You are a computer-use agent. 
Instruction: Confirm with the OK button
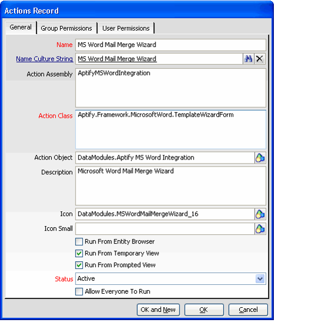tap(204, 310)
